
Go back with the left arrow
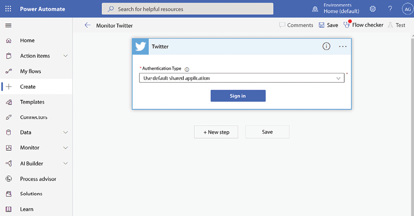(87, 25)
